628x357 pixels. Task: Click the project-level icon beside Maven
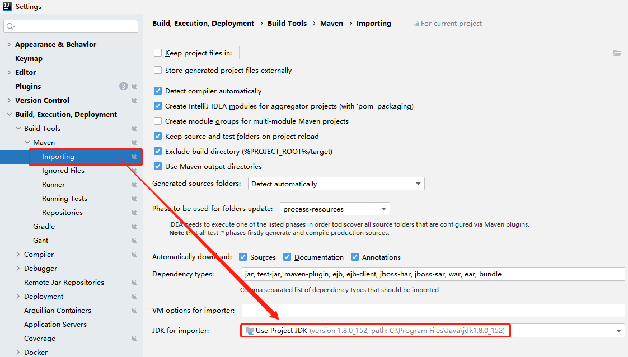134,143
